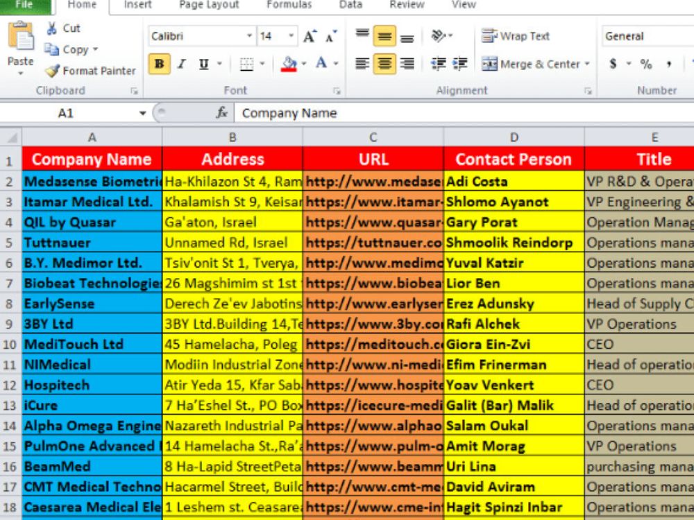
Task: Click Merge & Center
Action: (x=530, y=64)
